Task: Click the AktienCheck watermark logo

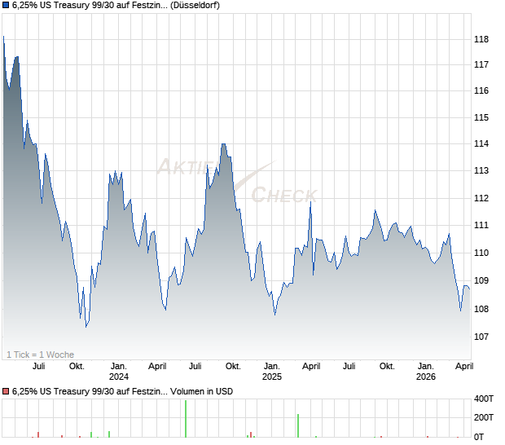Action: pos(238,180)
